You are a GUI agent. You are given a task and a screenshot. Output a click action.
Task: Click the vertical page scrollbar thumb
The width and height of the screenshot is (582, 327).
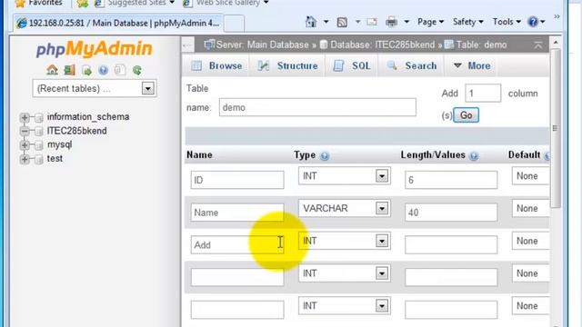pyautogui.click(x=556, y=128)
